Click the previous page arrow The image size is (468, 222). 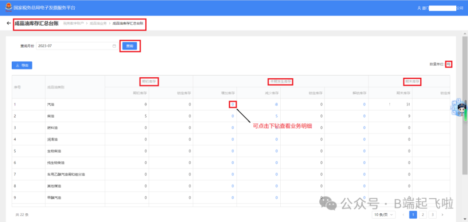coord(403,215)
